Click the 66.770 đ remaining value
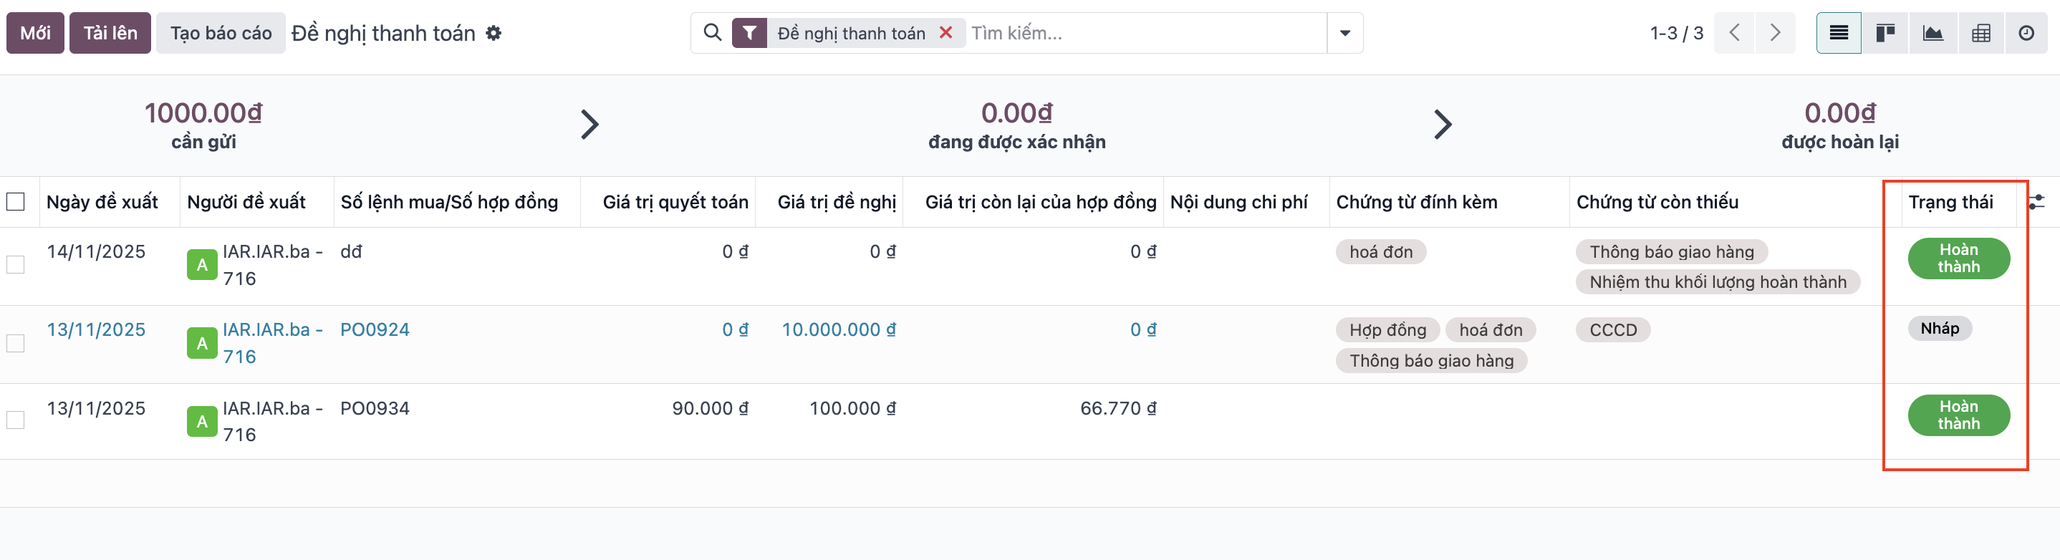The image size is (2060, 560). [x=1118, y=408]
